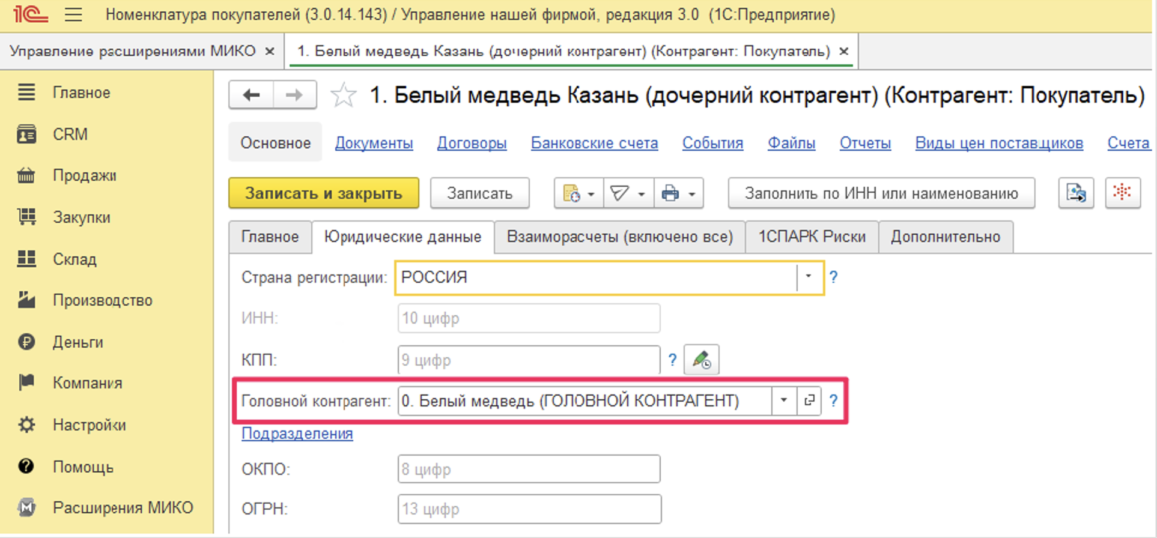The height and width of the screenshot is (538, 1157).
Task: Open the Отчеты link
Action: click(865, 143)
